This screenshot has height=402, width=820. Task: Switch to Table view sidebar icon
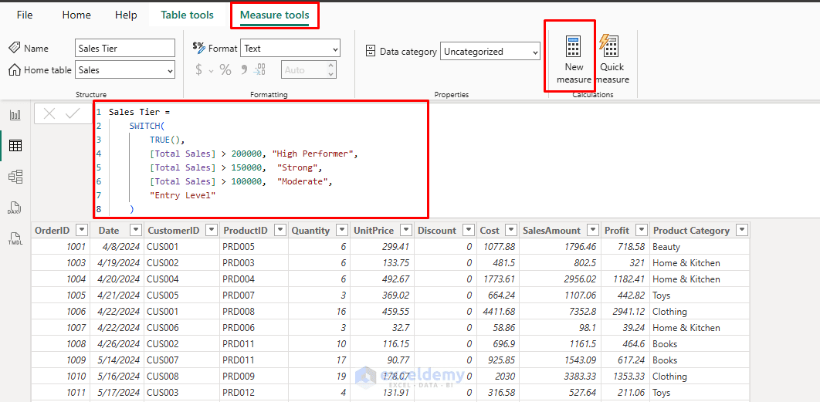(15, 146)
